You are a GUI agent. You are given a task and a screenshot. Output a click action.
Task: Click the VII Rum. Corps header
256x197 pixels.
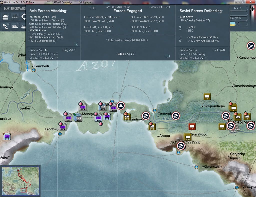pyautogui.click(x=43, y=17)
